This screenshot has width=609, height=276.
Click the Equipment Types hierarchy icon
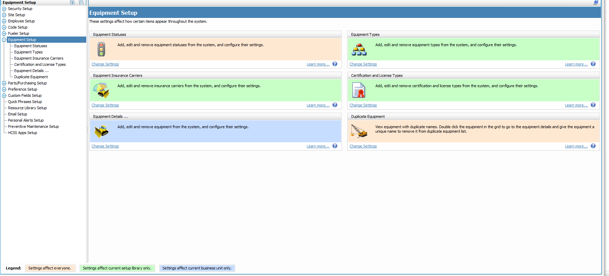[x=359, y=50]
